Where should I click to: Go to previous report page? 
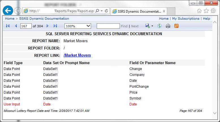pyautogui.click(x=16, y=26)
